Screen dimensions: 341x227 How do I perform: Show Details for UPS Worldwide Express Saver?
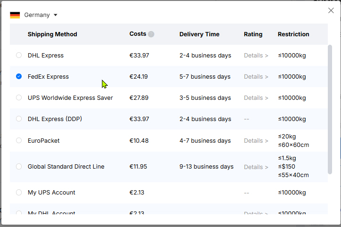click(x=256, y=98)
